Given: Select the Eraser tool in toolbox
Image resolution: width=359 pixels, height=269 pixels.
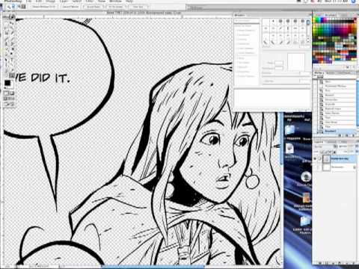Looking at the screenshot, I should 7,49.
